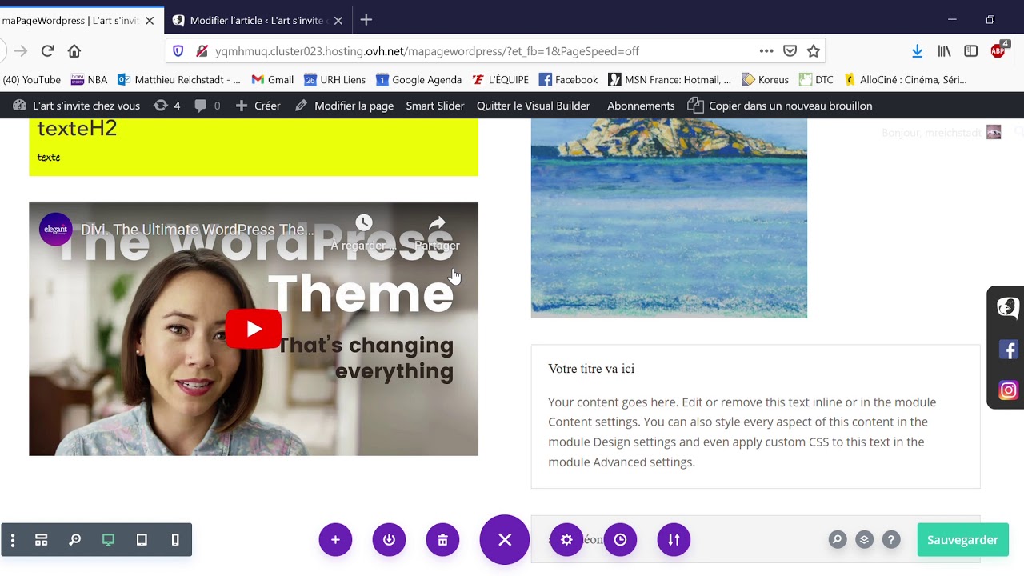This screenshot has width=1024, height=576.
Task: Open the Facebook bookmark
Action: 569,79
